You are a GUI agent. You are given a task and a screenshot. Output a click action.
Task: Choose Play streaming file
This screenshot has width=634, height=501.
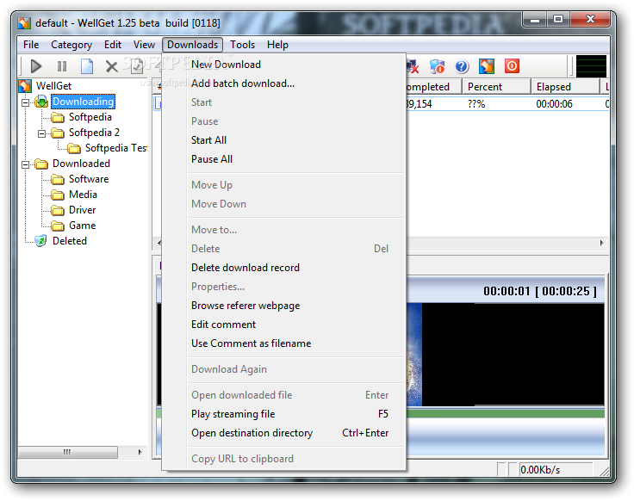click(284, 414)
